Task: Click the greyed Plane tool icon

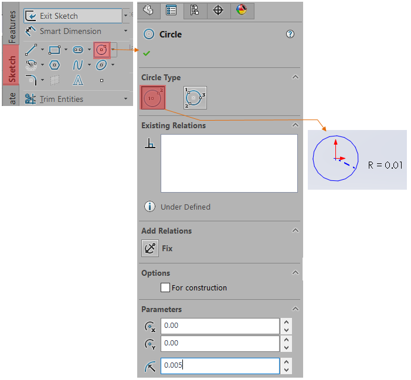Action: [x=55, y=80]
